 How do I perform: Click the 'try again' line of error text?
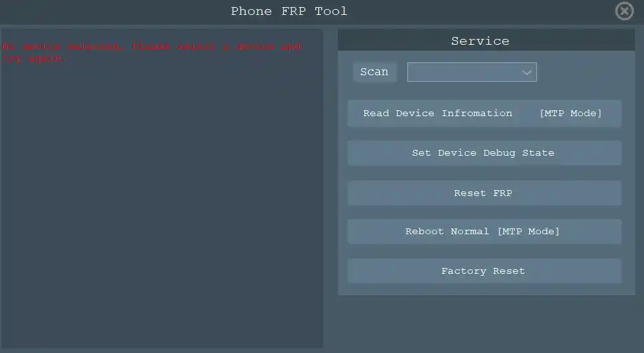pos(34,58)
